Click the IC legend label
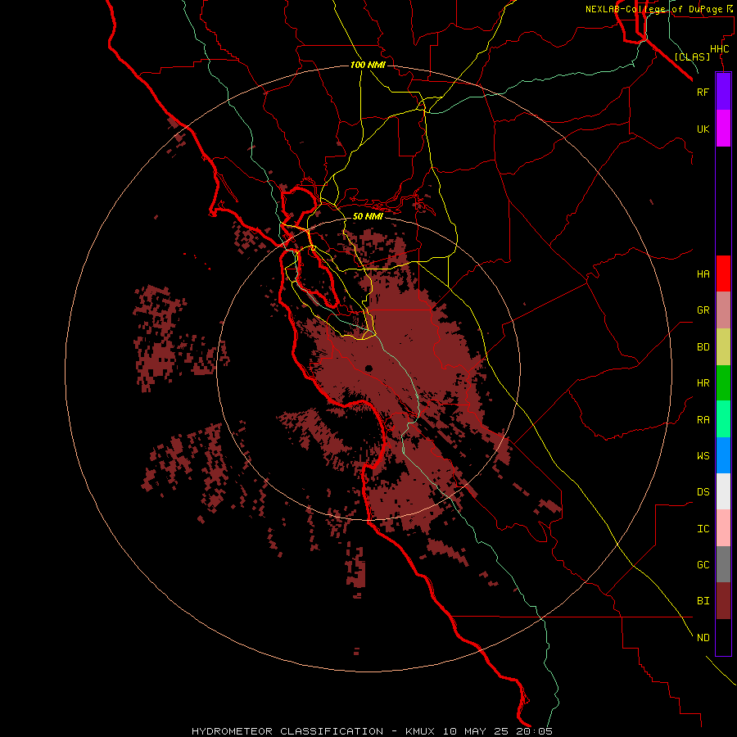Viewport: 737px width, 737px height. (x=703, y=529)
